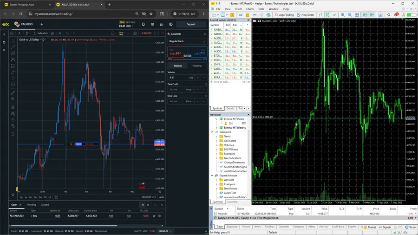Close the XAU/USD order panel
The height and width of the screenshot is (235, 418).
pos(205,34)
